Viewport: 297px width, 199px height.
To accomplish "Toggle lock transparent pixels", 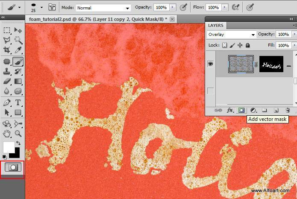I will [225, 45].
